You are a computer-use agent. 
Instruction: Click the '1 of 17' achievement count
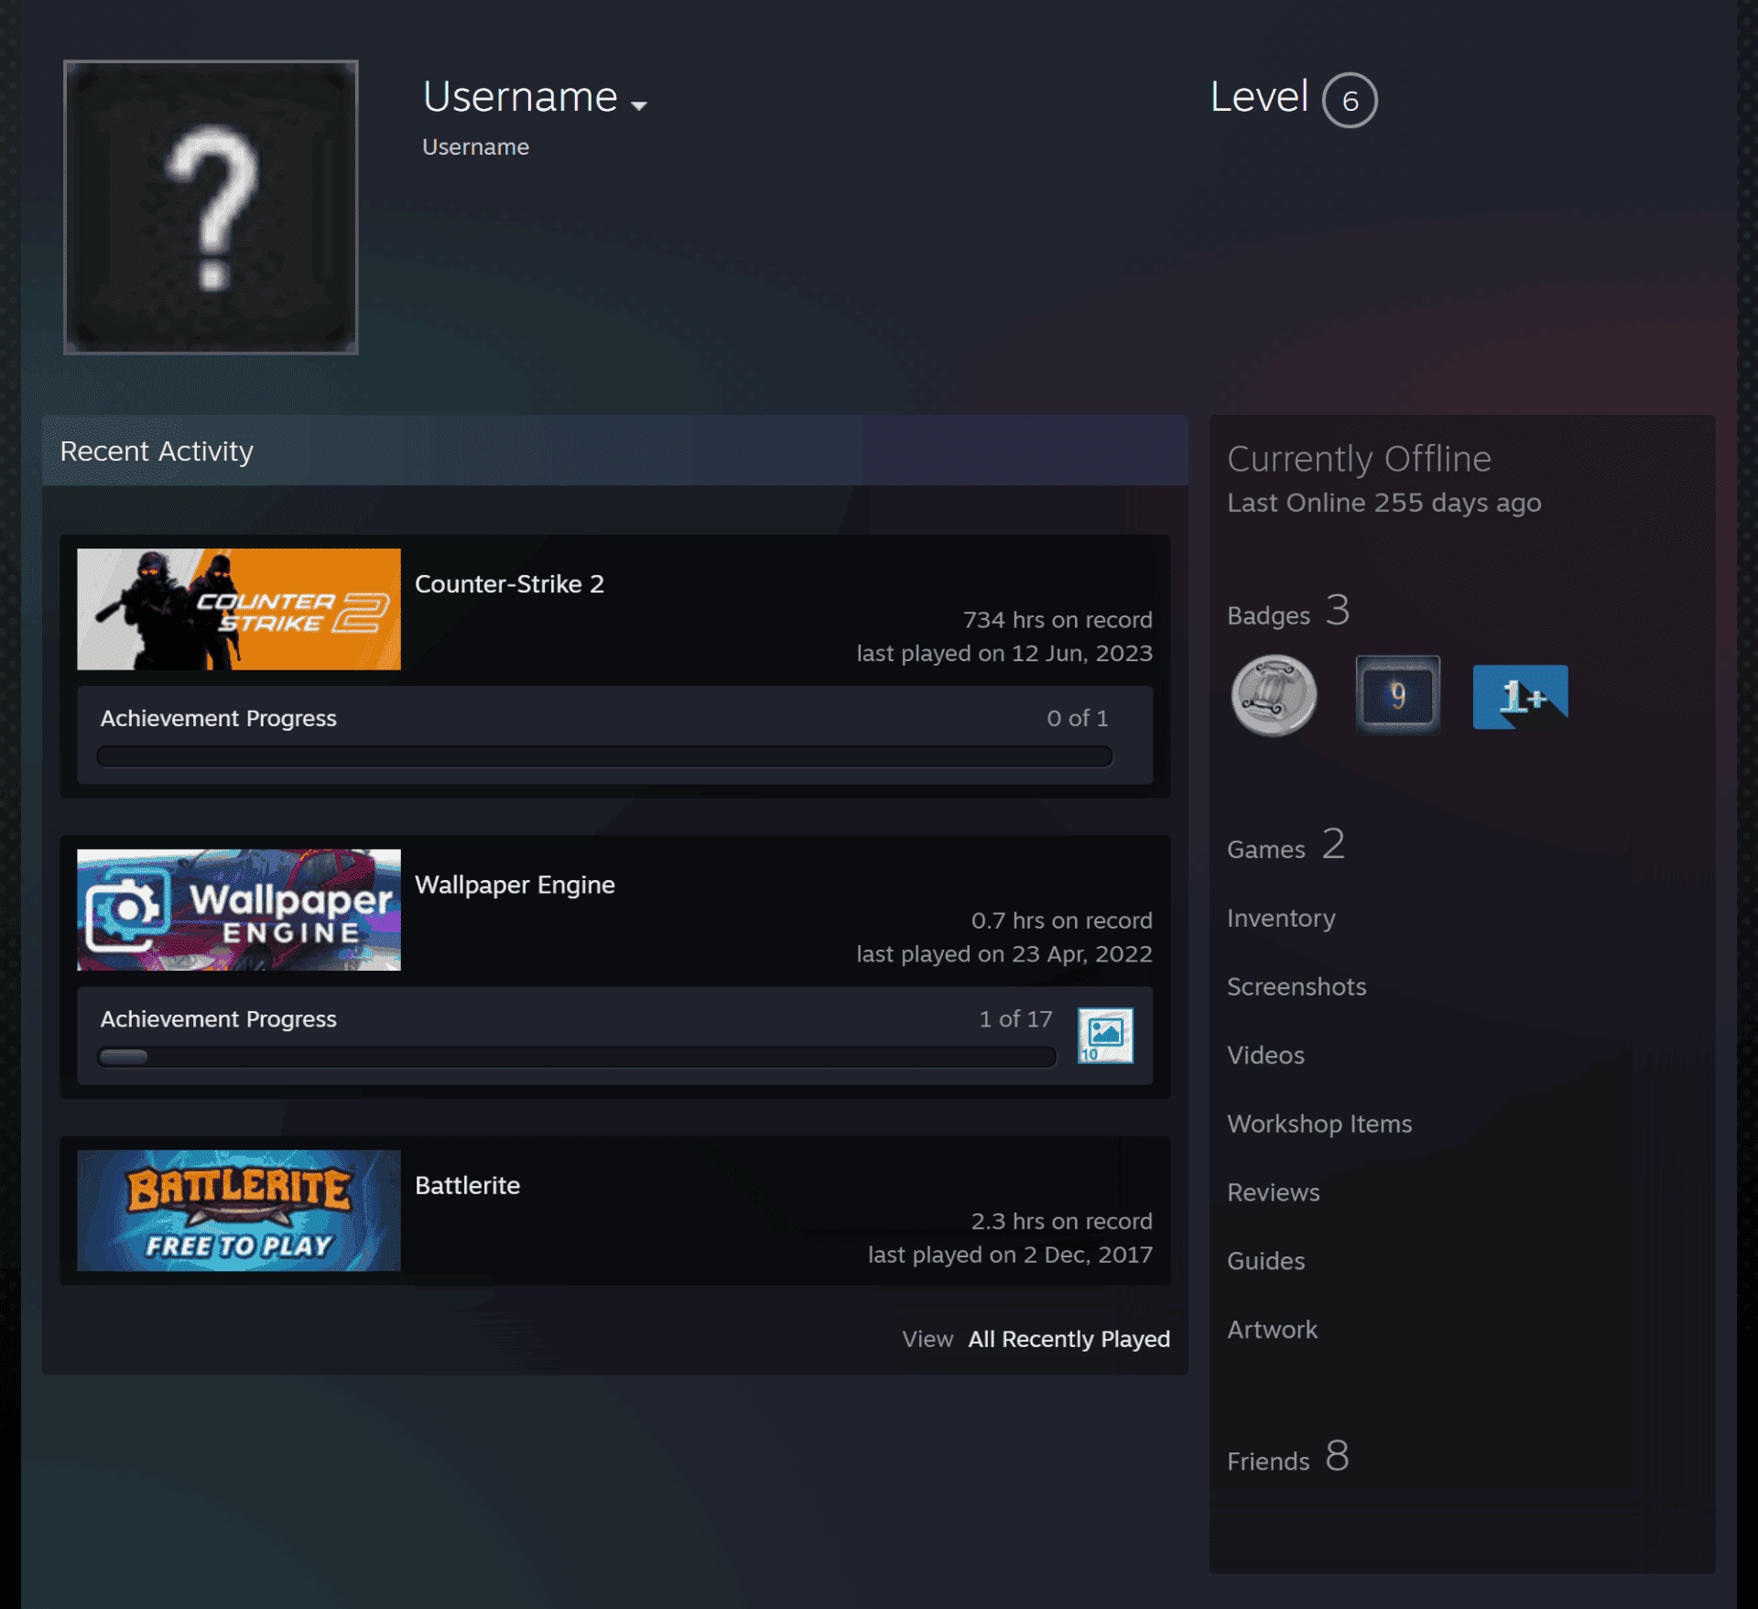click(1015, 1018)
